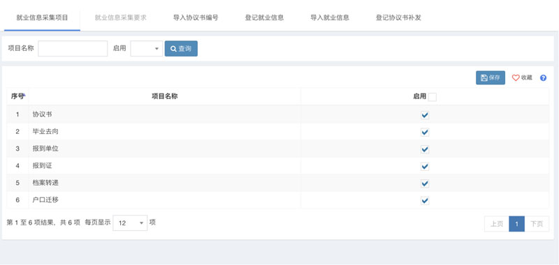The height and width of the screenshot is (265, 559).
Task: Click the 保存 save button
Action: tap(491, 78)
